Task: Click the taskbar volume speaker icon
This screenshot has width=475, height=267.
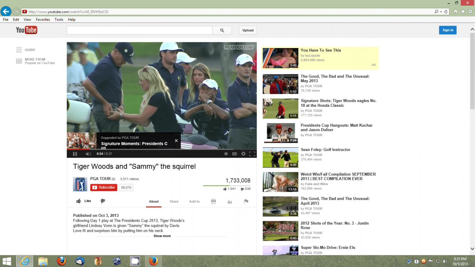Action: click(444, 261)
